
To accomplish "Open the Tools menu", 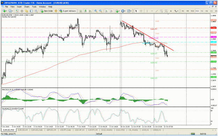I will click(x=34, y=7).
